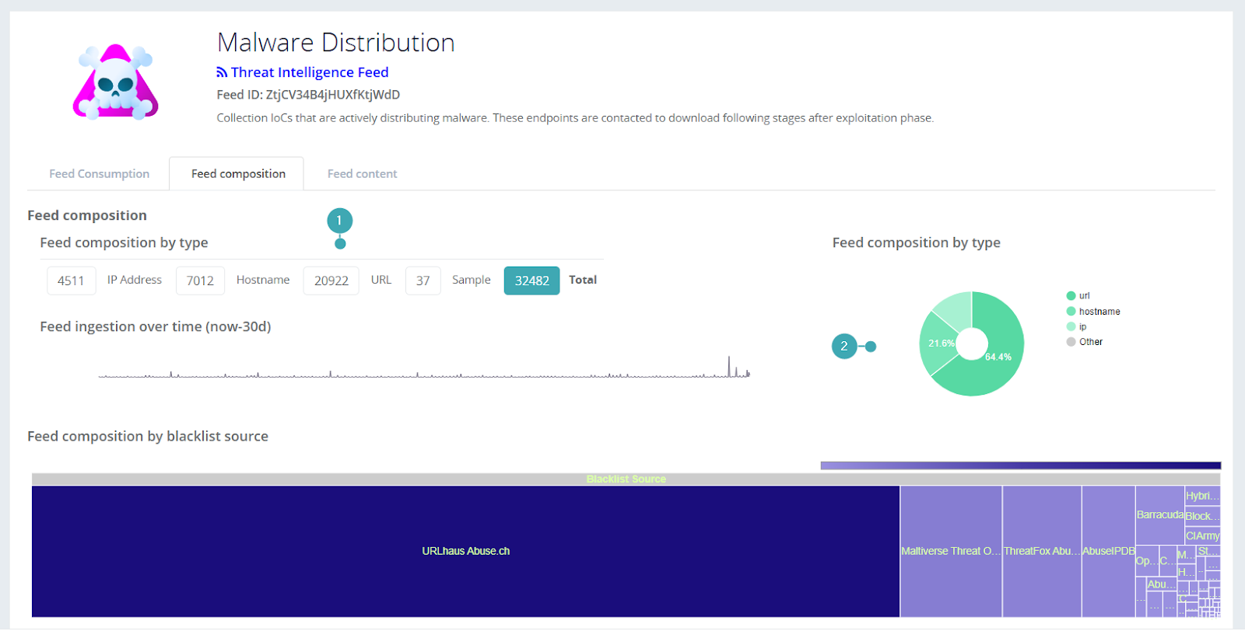
Task: Switch to the Feed Consumption tab
Action: (x=99, y=174)
